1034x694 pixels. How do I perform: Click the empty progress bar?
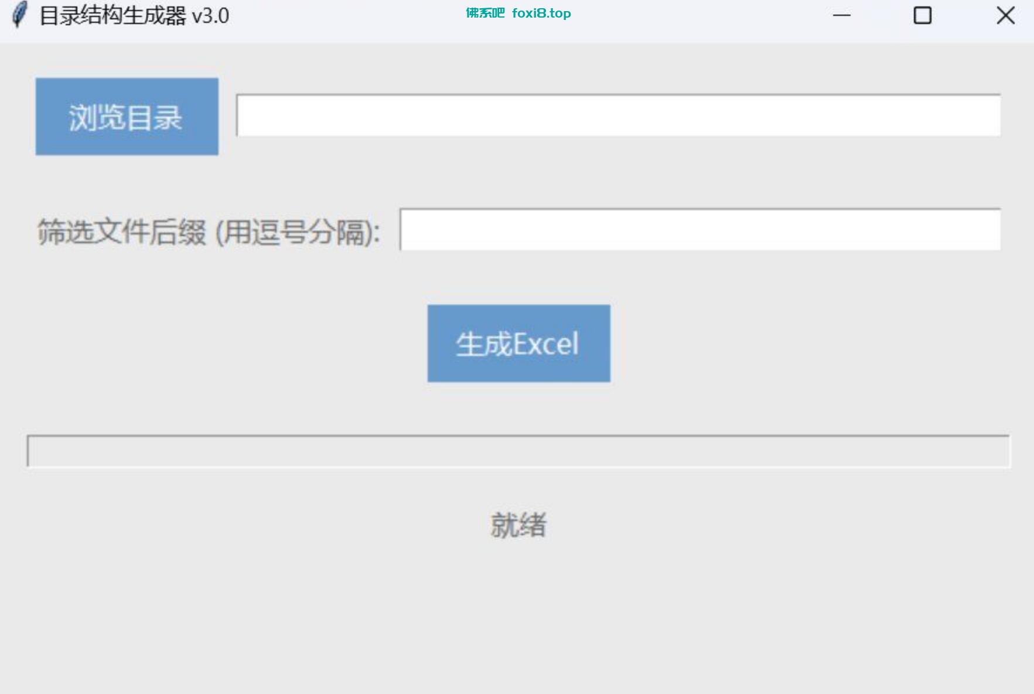point(518,451)
